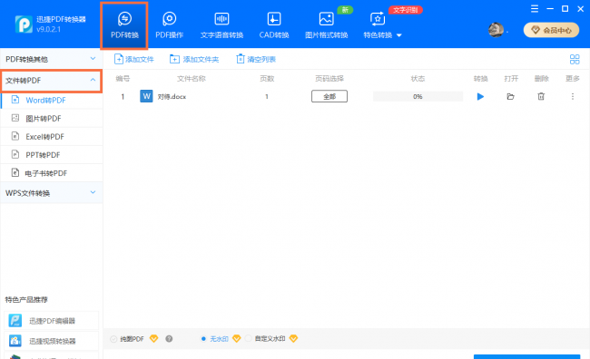This screenshot has height=359, width=590.
Task: Select the CAD转换 tab
Action: tap(274, 25)
